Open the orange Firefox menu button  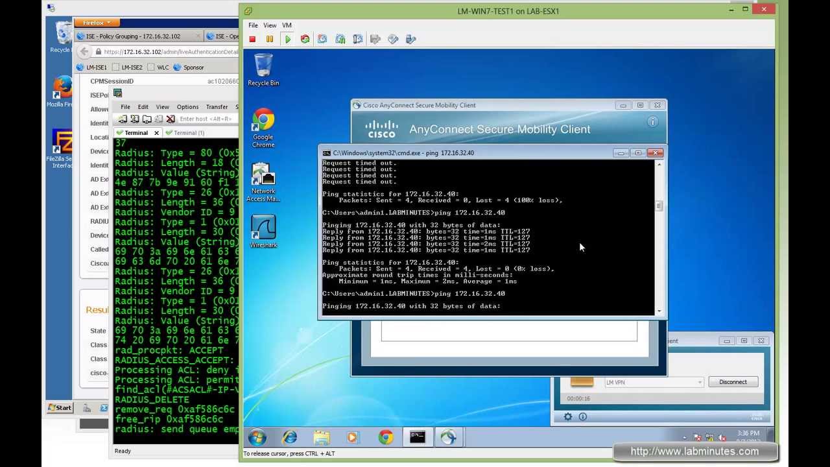97,23
